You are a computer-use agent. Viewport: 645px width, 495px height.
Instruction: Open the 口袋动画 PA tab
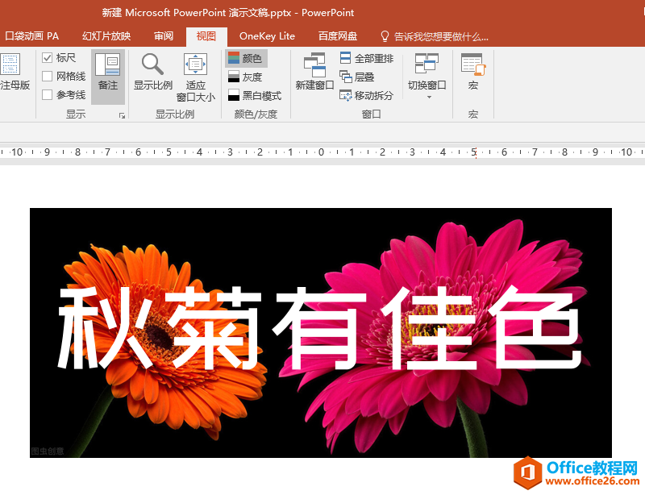[31, 36]
